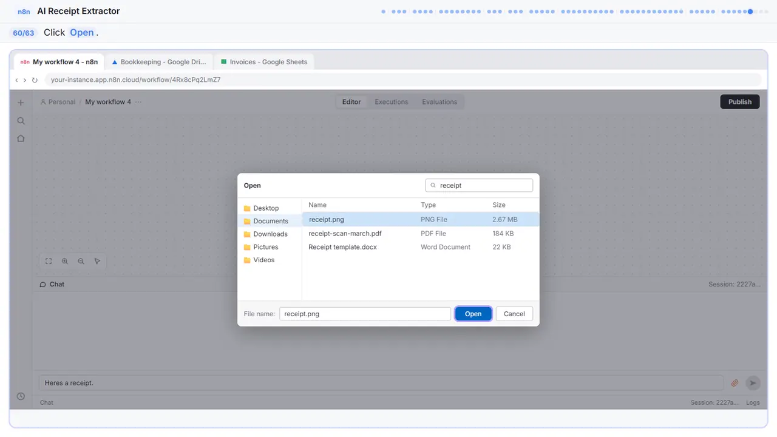
Task: Click the Word Document type cell
Action: [x=446, y=247]
